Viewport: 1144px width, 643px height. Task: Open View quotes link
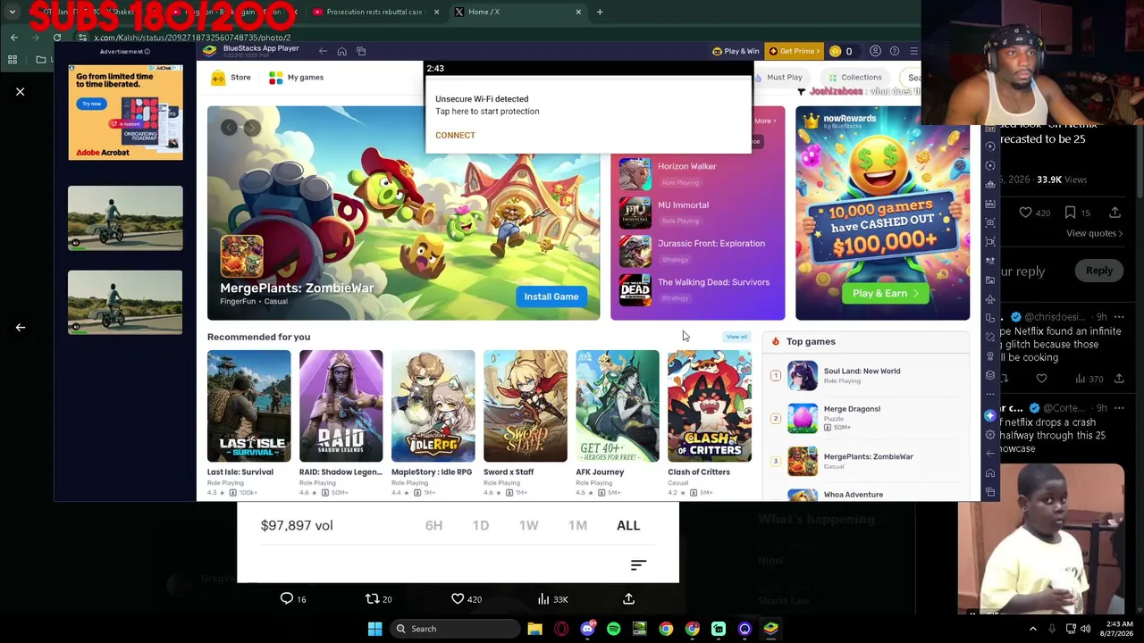(x=1095, y=234)
